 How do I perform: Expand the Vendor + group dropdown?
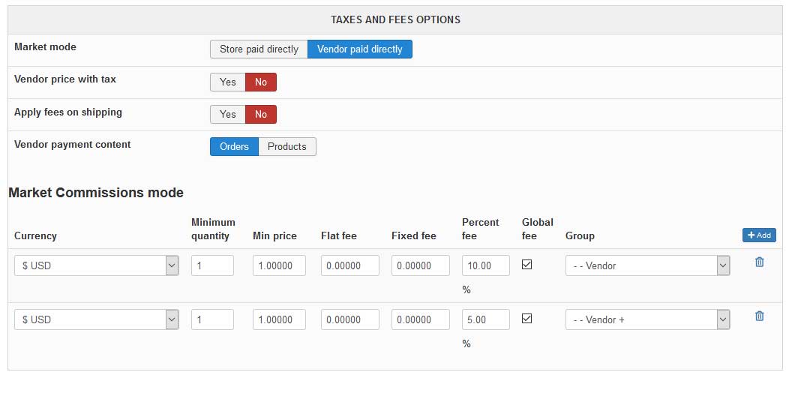[648, 319]
